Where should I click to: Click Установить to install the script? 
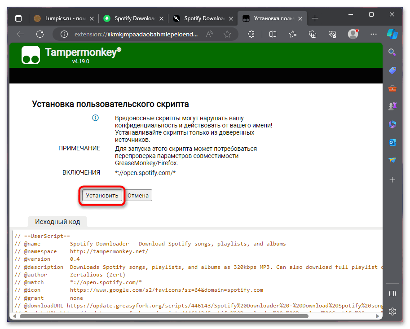point(102,195)
